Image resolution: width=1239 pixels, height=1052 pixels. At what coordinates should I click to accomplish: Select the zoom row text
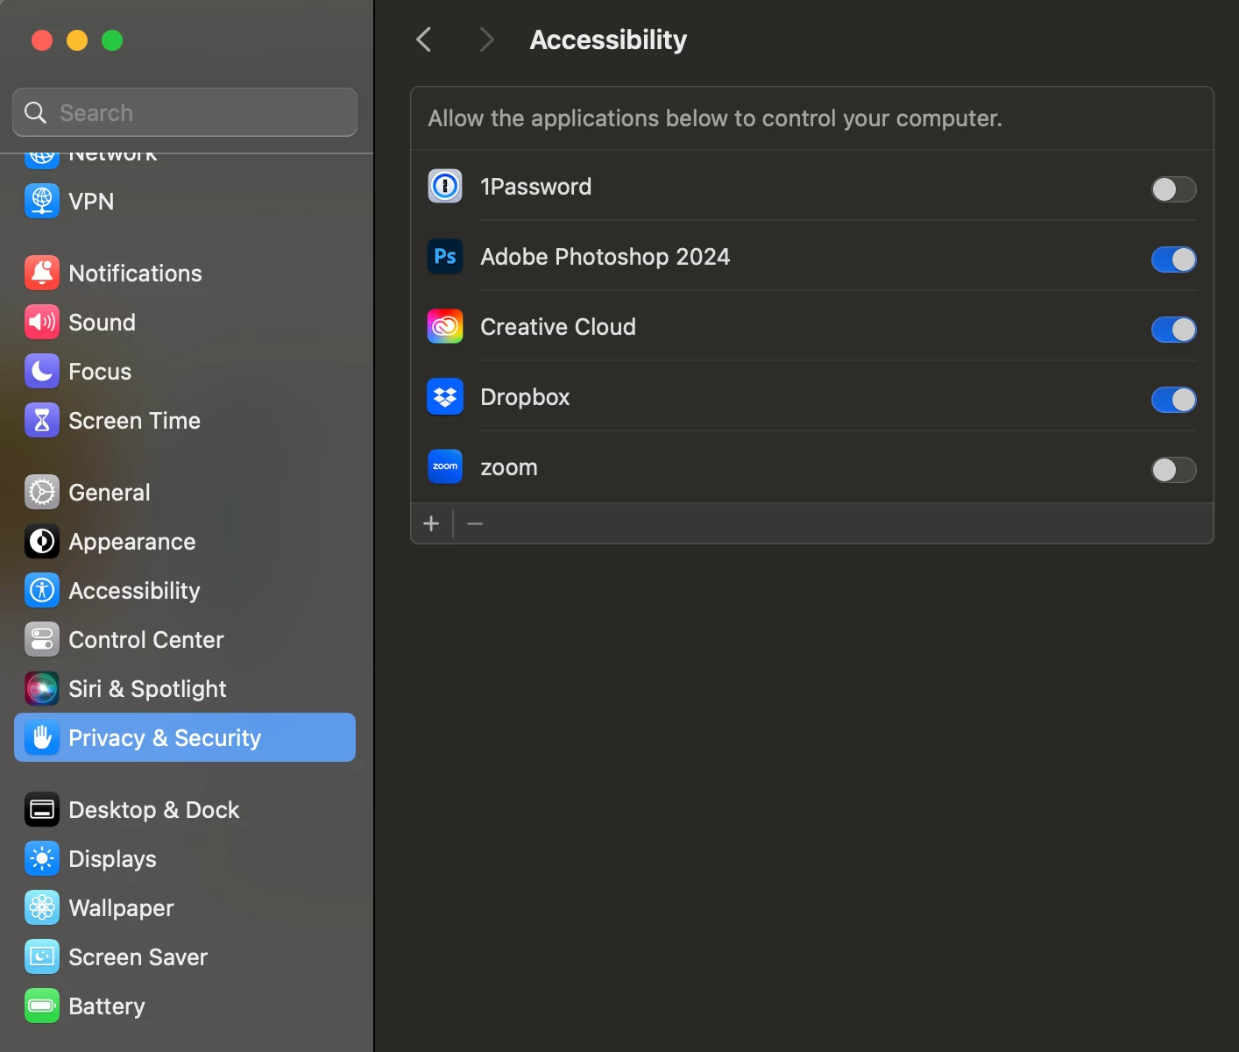point(509,467)
